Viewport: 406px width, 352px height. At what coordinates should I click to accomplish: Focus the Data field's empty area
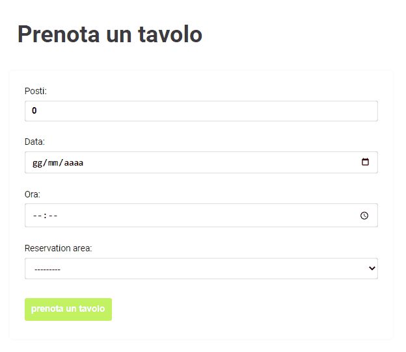tap(220, 162)
